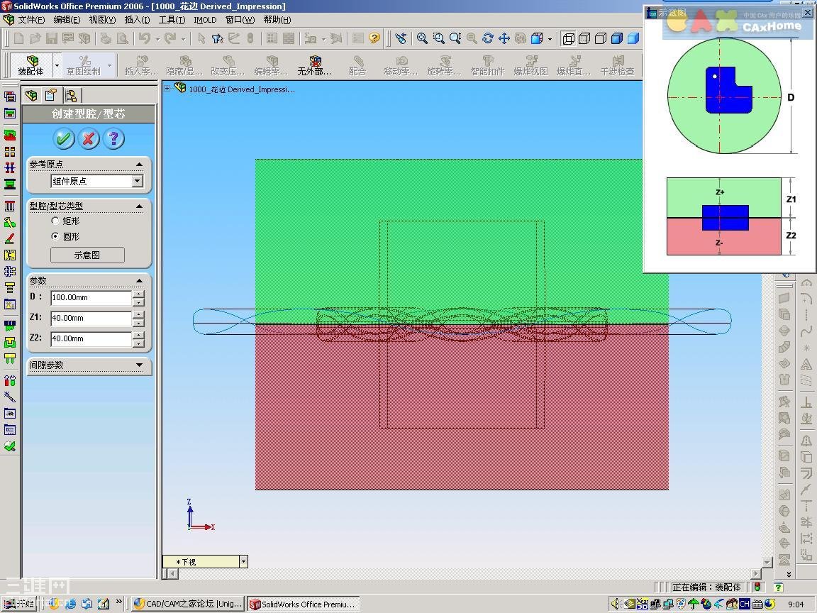This screenshot has height=613, width=817.
Task: Click the Zoom to Area icon
Action: (439, 38)
